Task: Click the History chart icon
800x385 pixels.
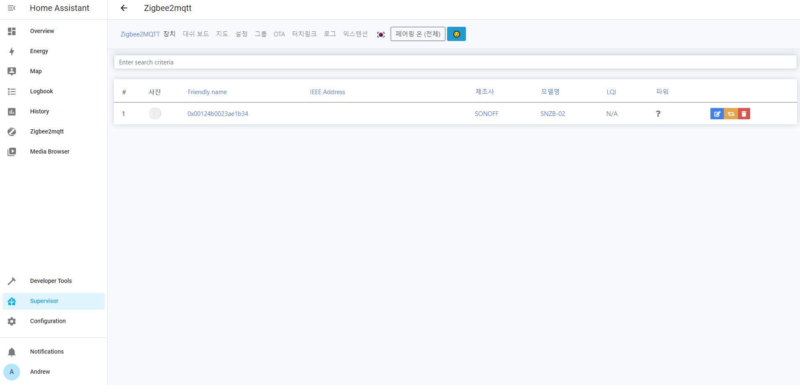Action: (12, 111)
